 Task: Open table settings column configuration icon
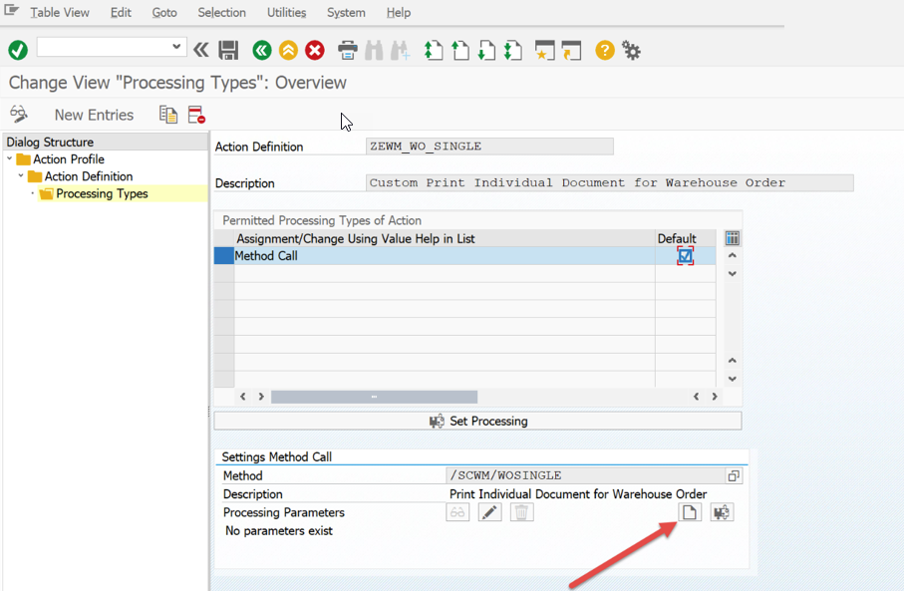click(733, 238)
